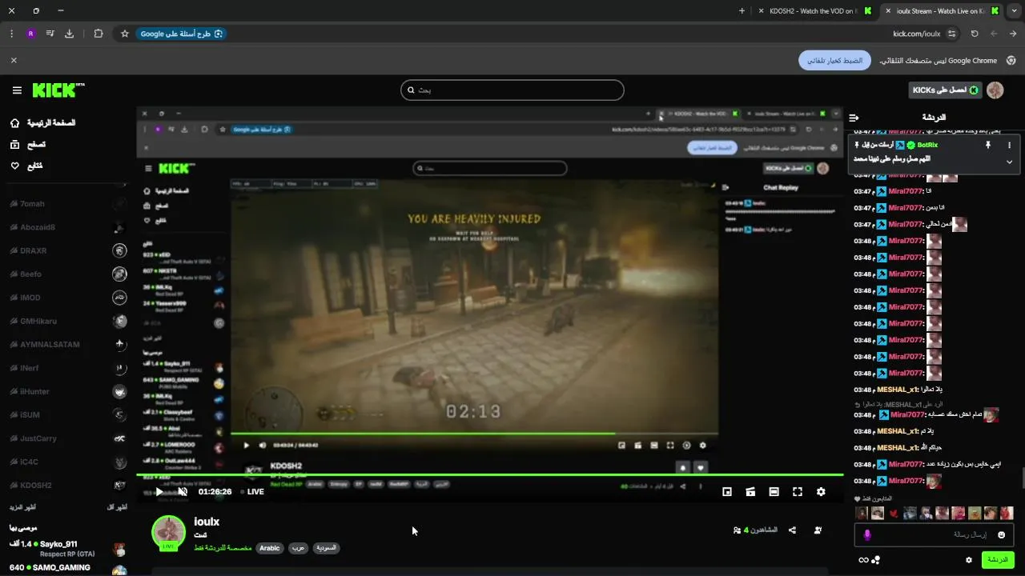
Task: Send the chat message button
Action: (998, 560)
